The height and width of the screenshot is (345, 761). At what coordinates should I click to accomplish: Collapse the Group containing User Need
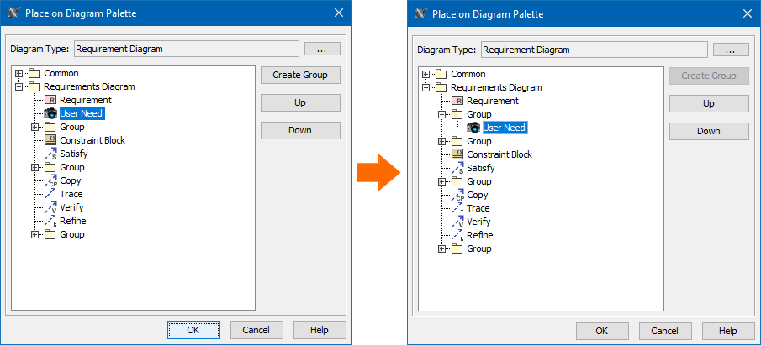coord(442,114)
